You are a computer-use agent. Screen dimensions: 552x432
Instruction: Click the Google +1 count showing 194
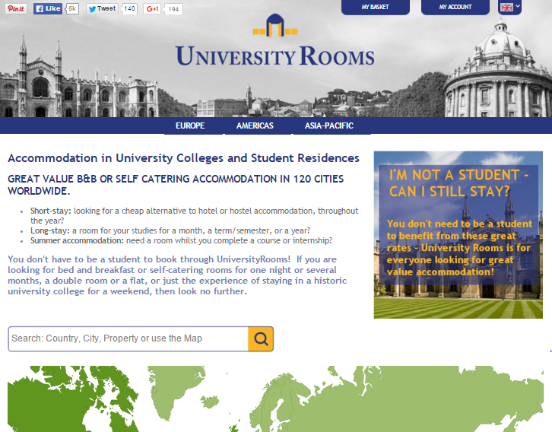pyautogui.click(x=174, y=9)
